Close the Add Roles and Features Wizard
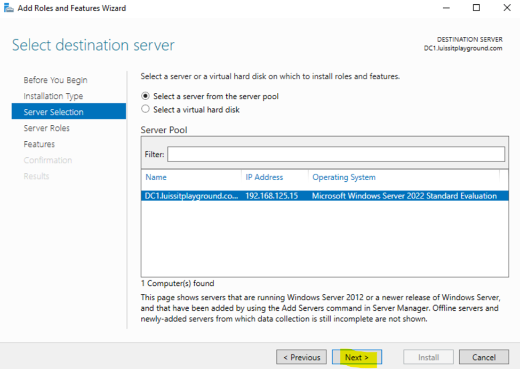The width and height of the screenshot is (520, 369). coord(507,7)
